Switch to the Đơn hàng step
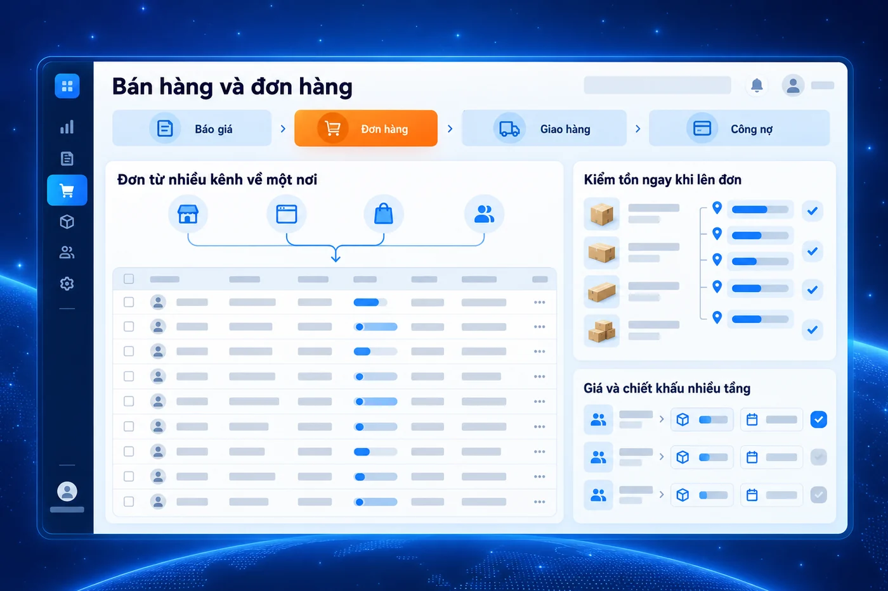Viewport: 888px width, 591px height. (x=366, y=129)
